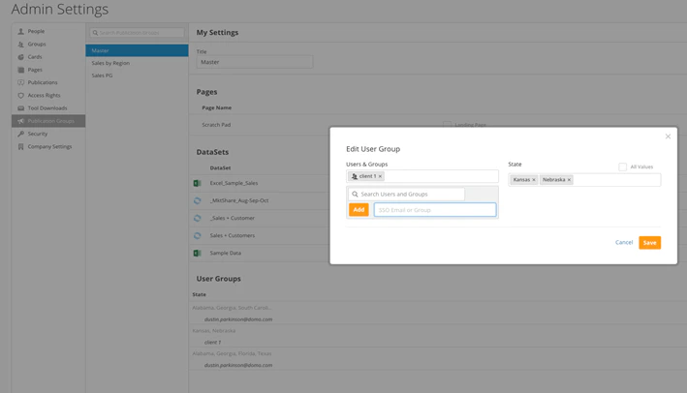Click the Search Users and Groups field
The image size is (687, 393).
tap(407, 194)
